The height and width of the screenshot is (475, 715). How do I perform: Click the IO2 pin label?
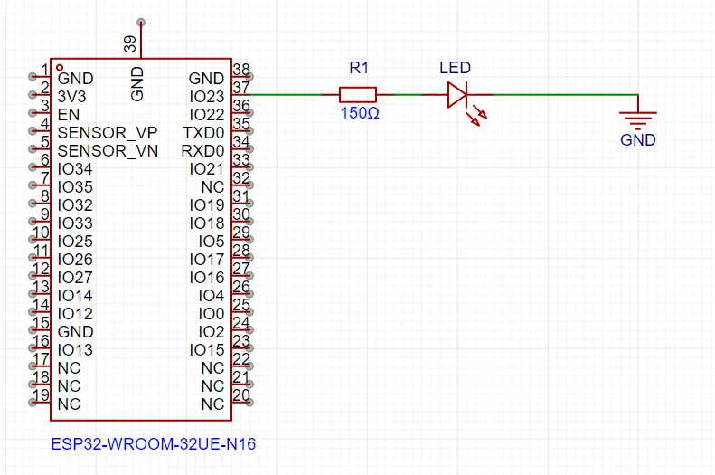point(212,332)
